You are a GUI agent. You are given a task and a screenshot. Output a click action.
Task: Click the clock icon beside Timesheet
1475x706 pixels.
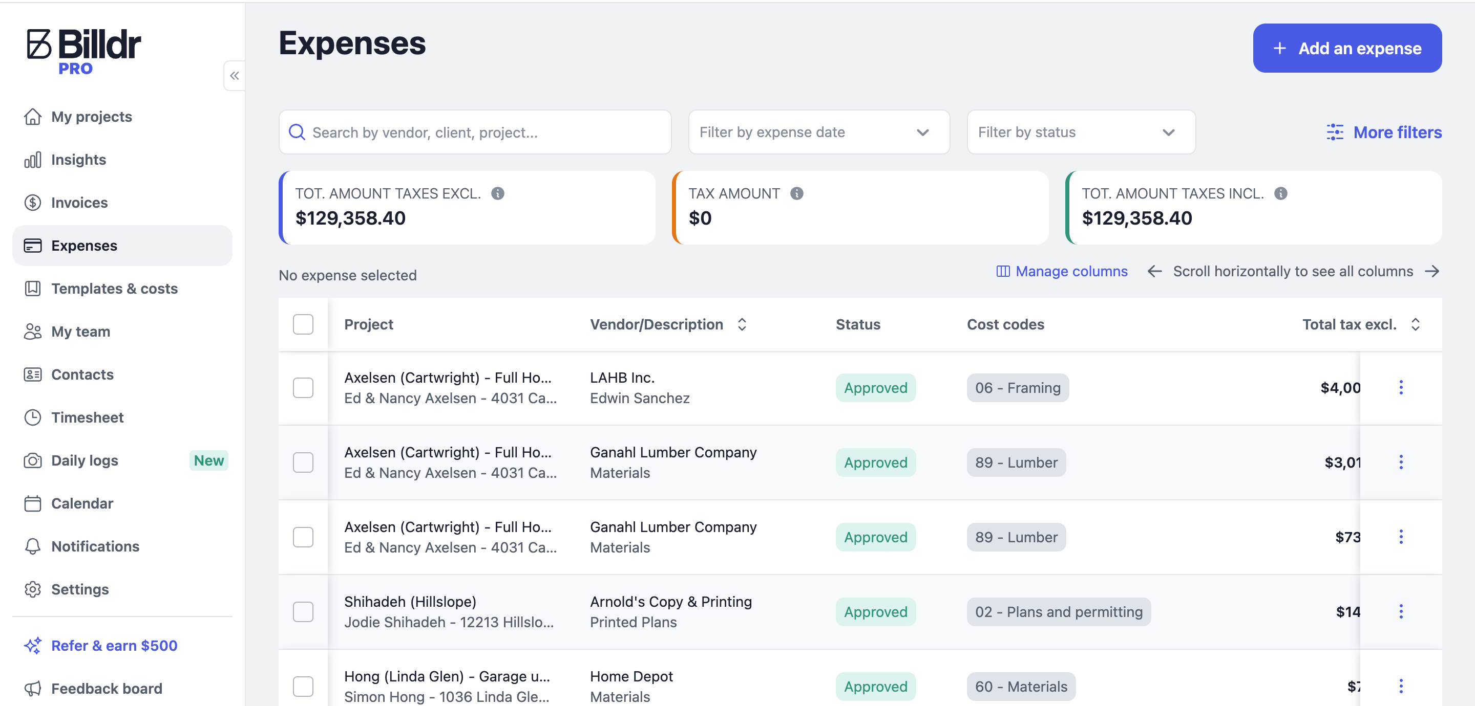[33, 417]
